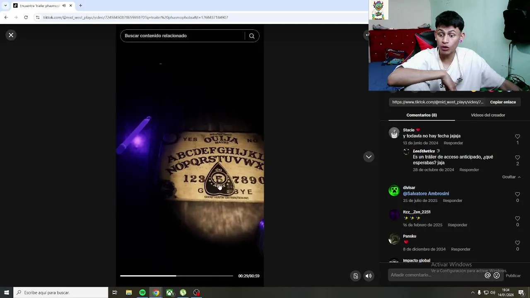Mute the tab via its speaker icon
Image resolution: width=530 pixels, height=298 pixels.
click(64, 6)
